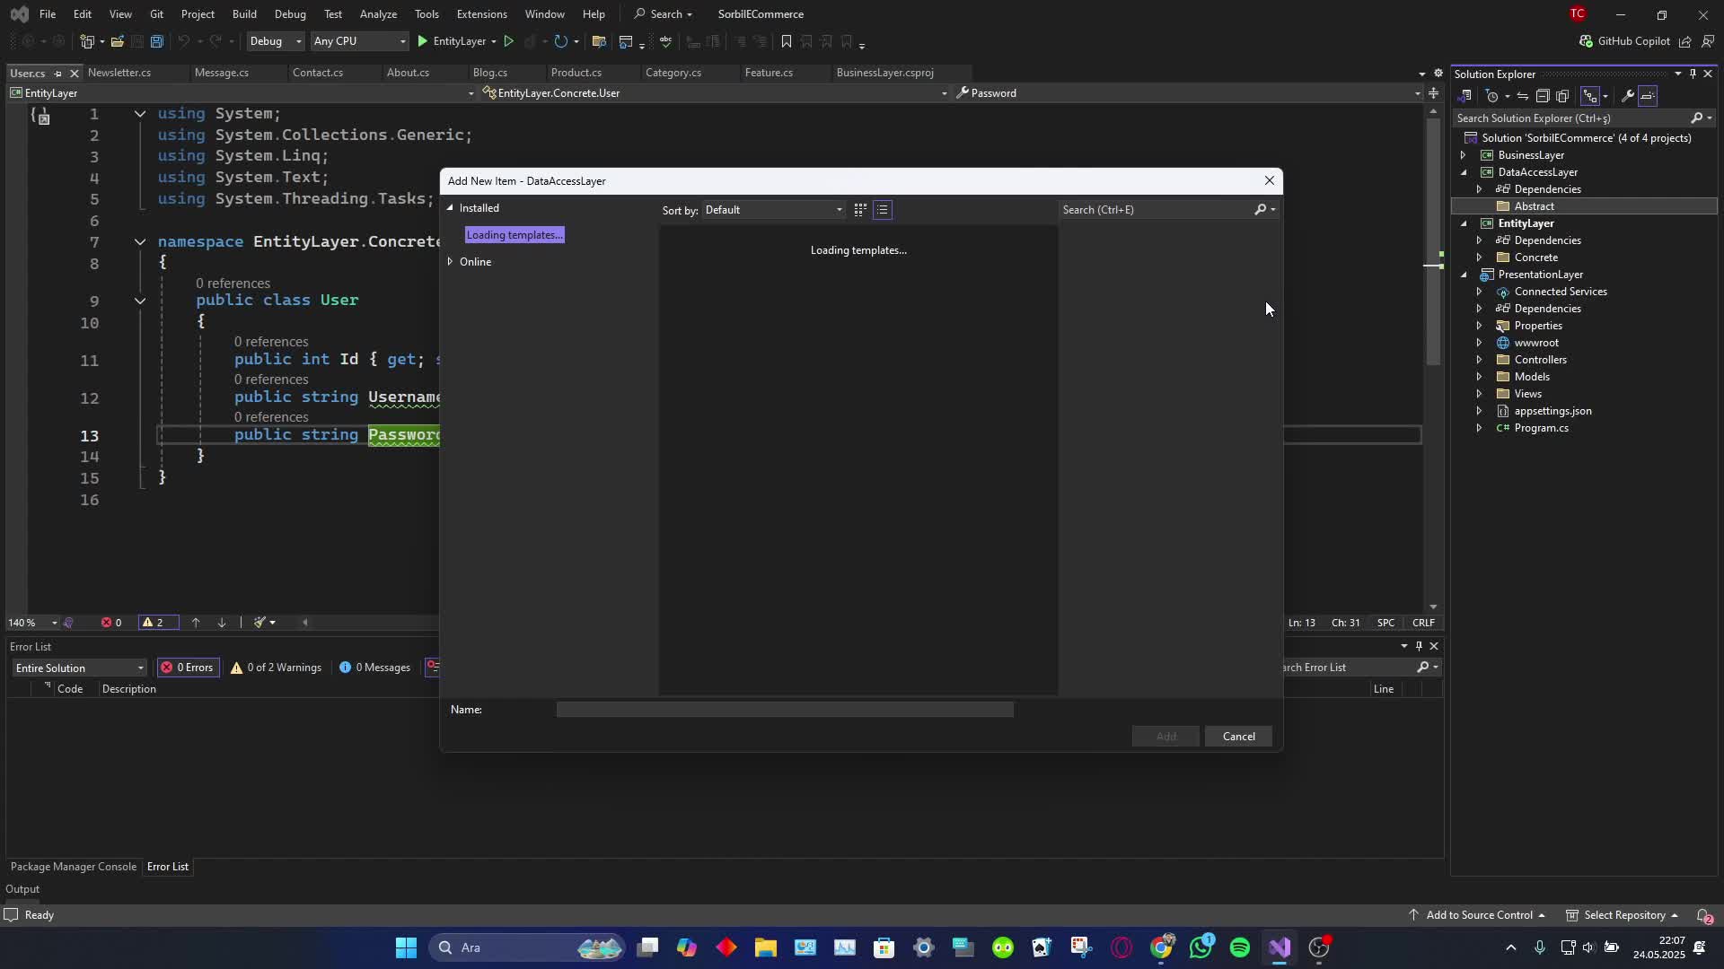Collapse the Installed templates node
This screenshot has height=969, width=1724.
(450, 208)
